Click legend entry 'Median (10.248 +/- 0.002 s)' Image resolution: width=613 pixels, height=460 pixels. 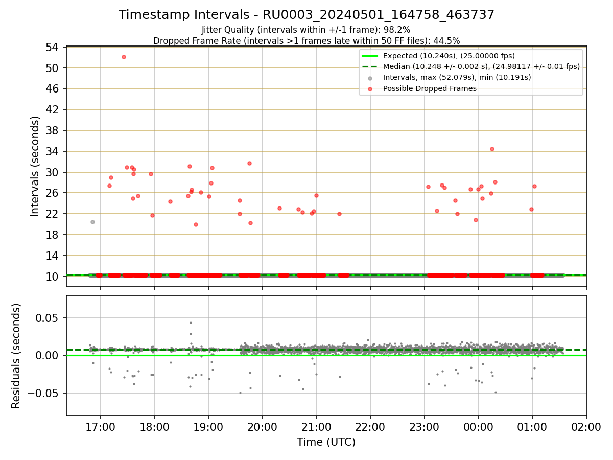point(481,66)
